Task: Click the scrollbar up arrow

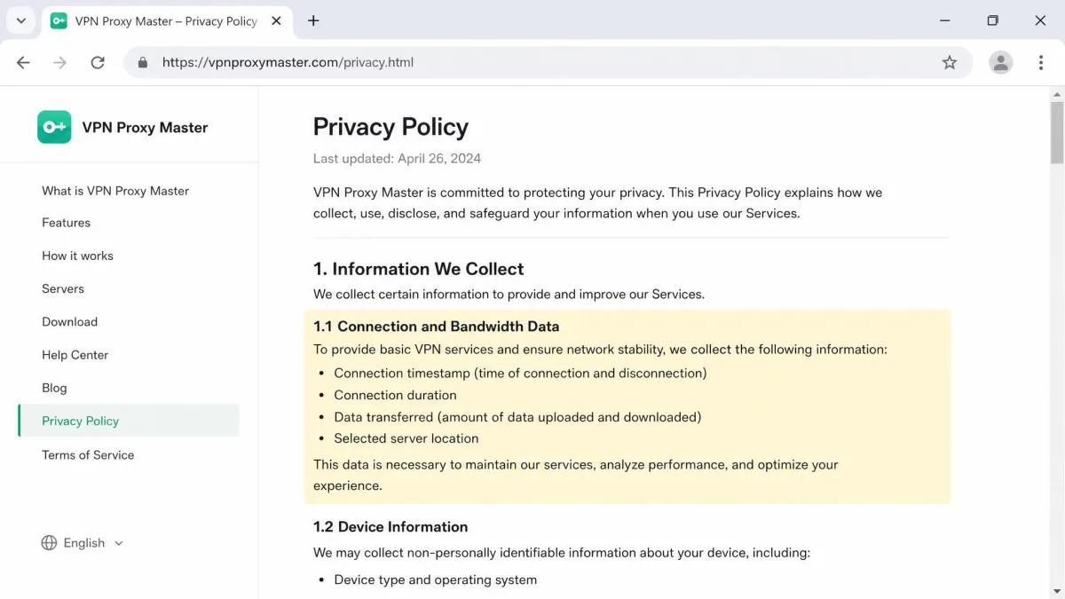Action: (1057, 93)
